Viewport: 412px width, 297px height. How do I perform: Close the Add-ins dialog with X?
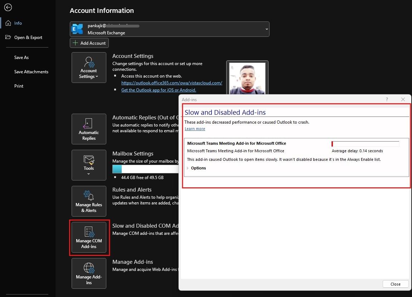(403, 99)
